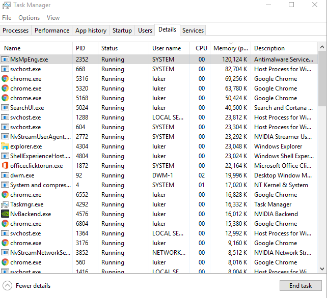Screen dimensions: 327x298
Task: Switch to the Processes tab
Action: (x=15, y=31)
